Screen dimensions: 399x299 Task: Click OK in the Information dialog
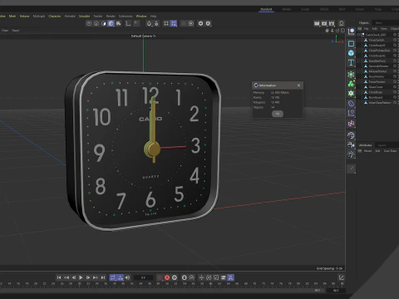pyautogui.click(x=278, y=114)
